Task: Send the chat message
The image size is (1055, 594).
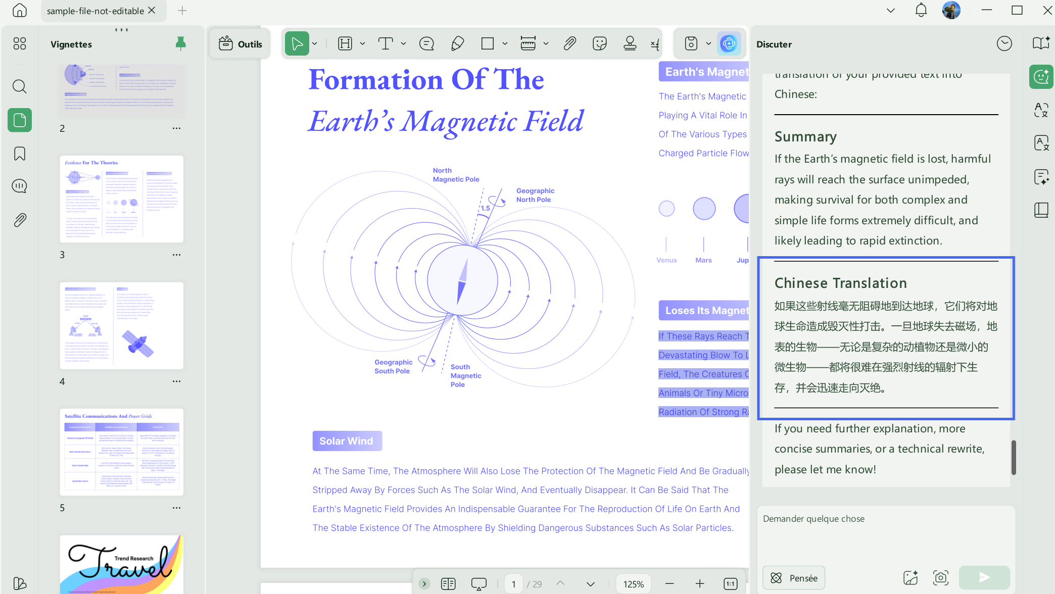Action: [984, 577]
